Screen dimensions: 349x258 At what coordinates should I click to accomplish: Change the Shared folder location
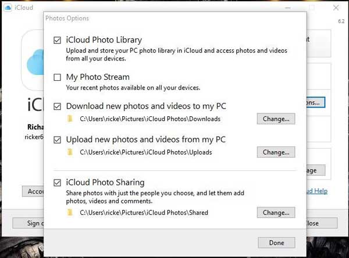click(276, 213)
